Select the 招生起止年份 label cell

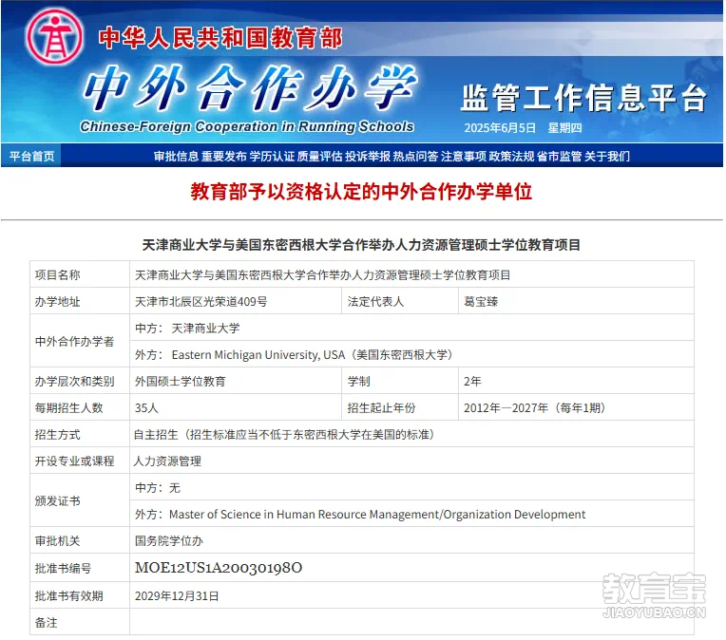click(x=399, y=407)
